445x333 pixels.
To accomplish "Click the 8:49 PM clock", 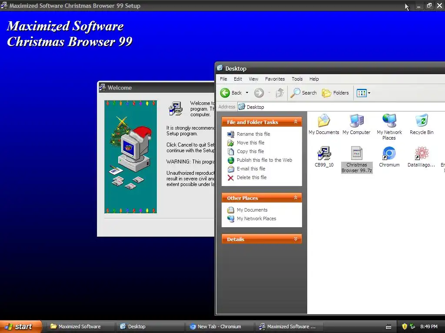I will point(429,326).
